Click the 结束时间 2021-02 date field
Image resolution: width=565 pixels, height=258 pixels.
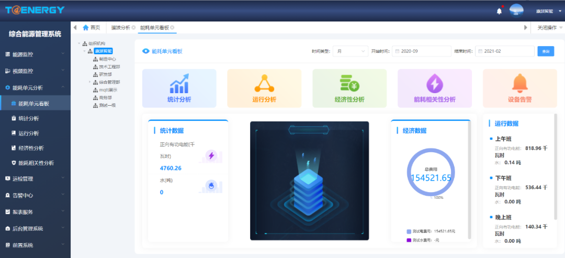tap(505, 51)
